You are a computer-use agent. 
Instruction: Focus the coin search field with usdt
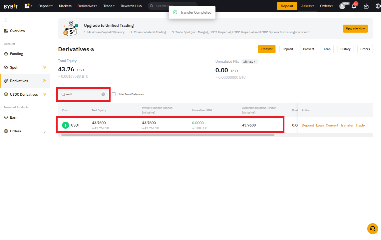tap(83, 94)
